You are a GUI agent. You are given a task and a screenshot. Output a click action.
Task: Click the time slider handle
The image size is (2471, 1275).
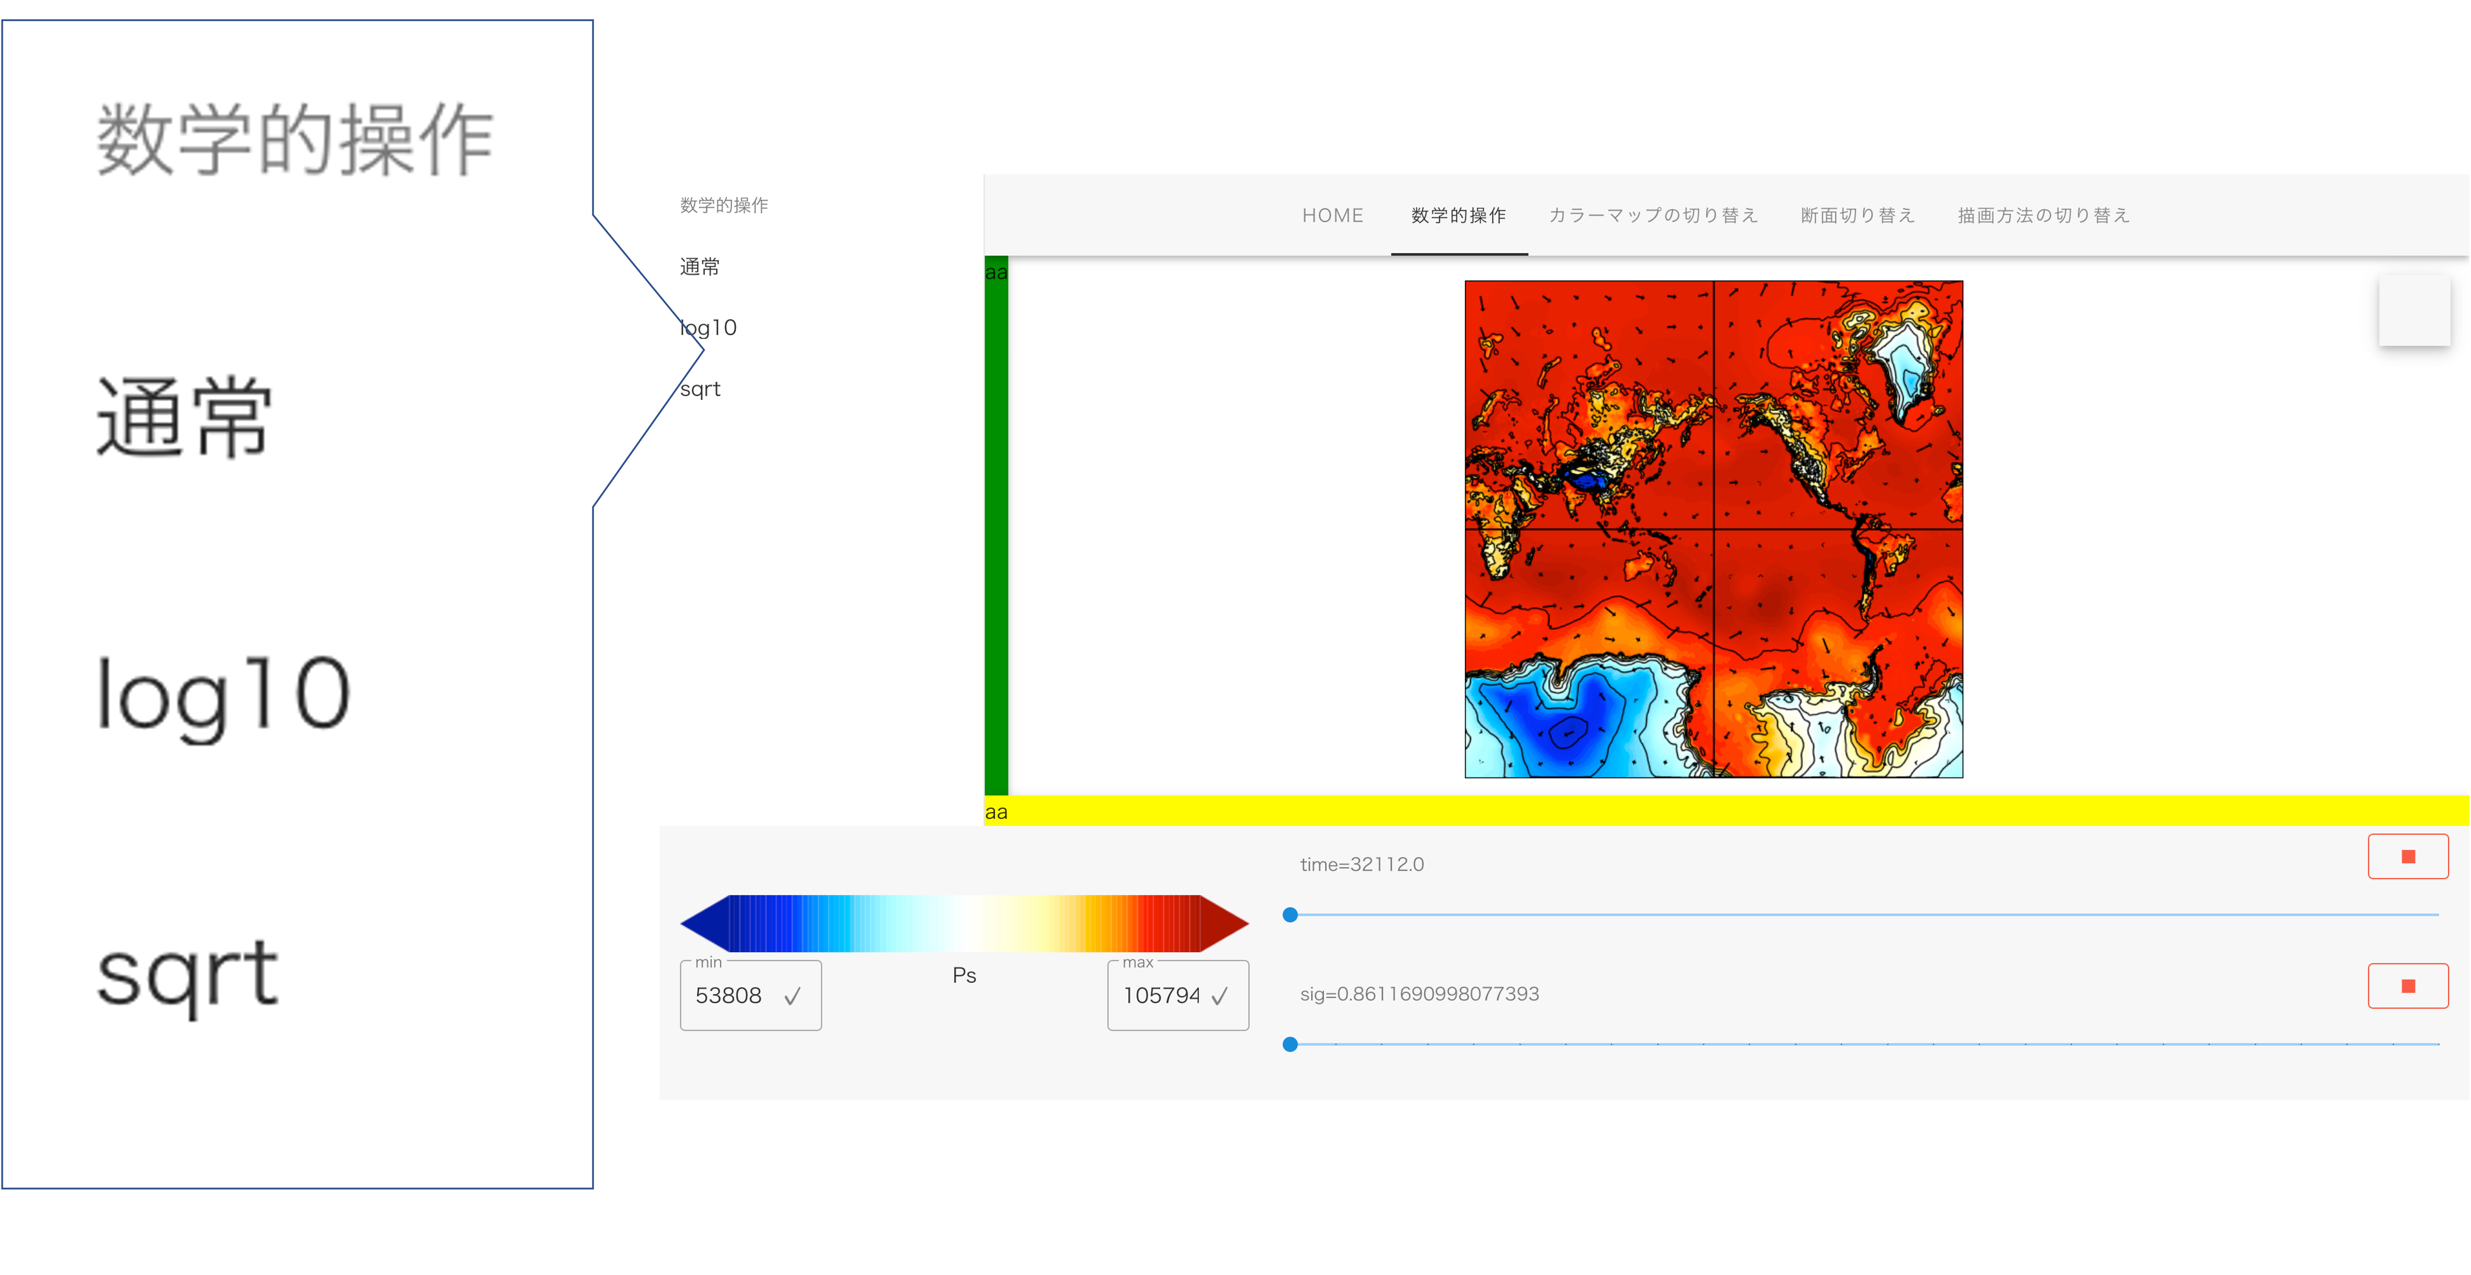click(1290, 914)
